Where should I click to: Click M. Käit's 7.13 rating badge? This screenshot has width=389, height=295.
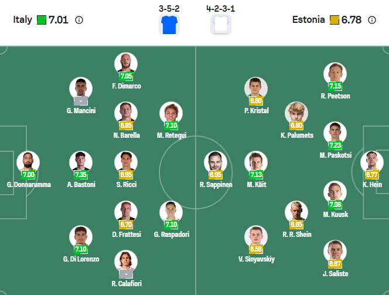coord(256,175)
